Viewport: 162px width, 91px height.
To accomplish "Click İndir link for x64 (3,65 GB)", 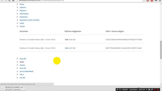I will pyautogui.click(x=67, y=40).
